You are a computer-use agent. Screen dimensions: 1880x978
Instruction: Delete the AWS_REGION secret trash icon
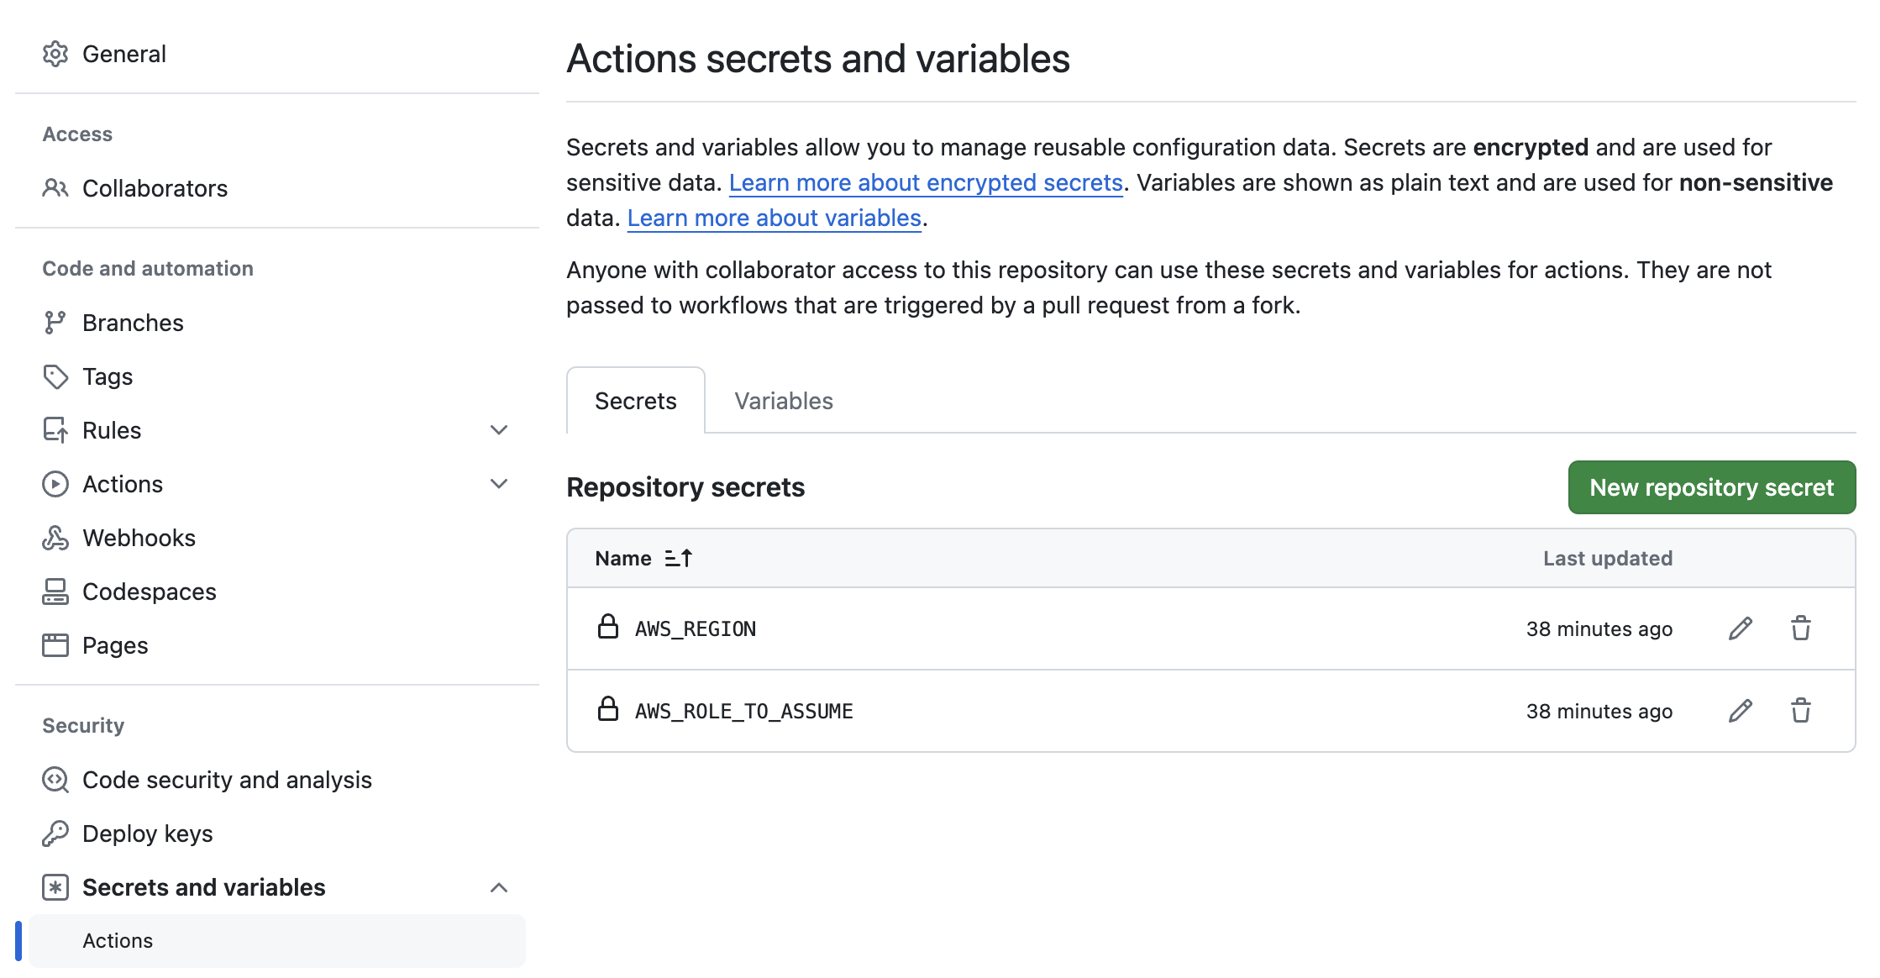pyautogui.click(x=1800, y=628)
